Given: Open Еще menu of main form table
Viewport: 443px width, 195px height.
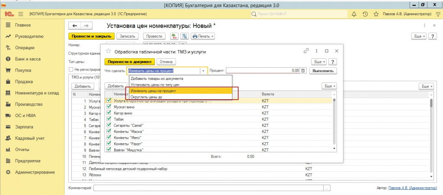Looking at the screenshot, I should tap(426, 86).
